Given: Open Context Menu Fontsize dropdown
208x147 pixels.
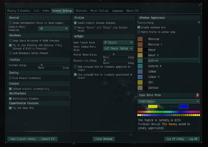Looking at the screenshot, I should pos(53,28).
